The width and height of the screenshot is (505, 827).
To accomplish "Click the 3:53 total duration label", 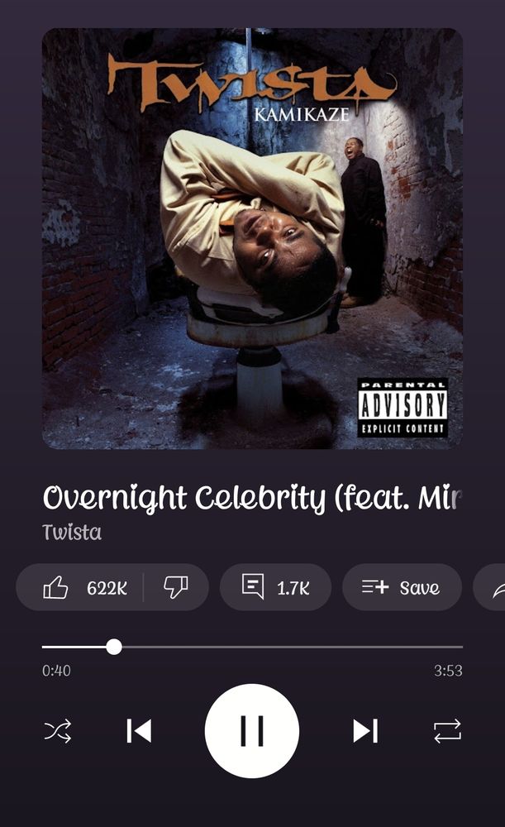I will click(x=448, y=671).
